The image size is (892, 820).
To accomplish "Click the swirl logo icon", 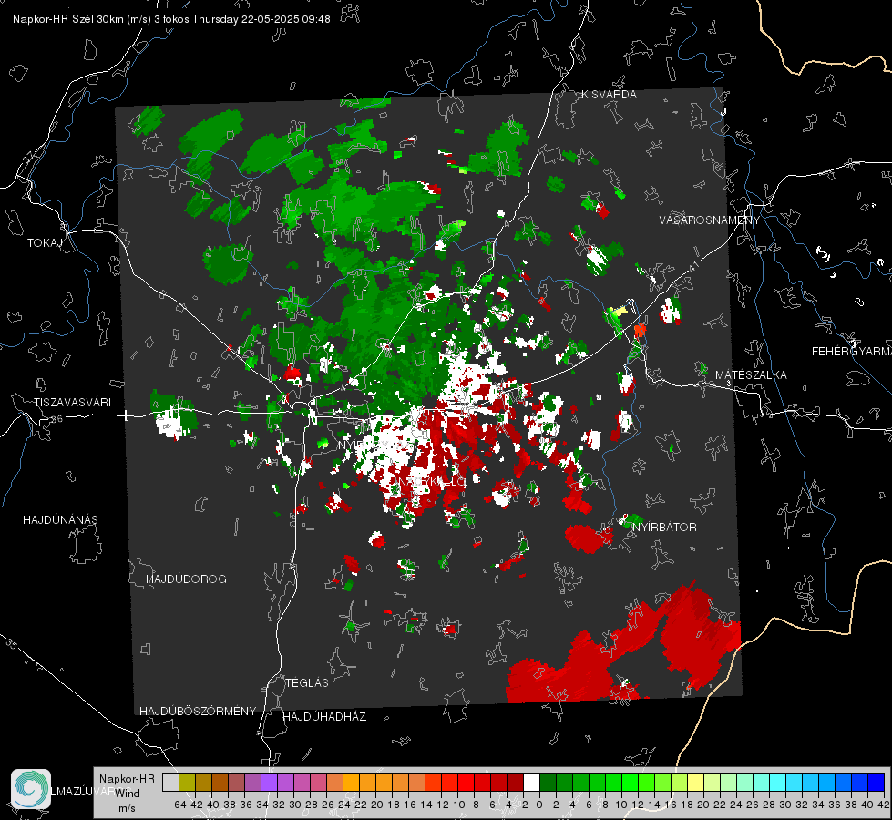I will [x=31, y=789].
